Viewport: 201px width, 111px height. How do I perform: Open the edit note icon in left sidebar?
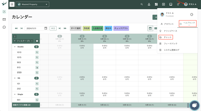(x=4, y=12)
